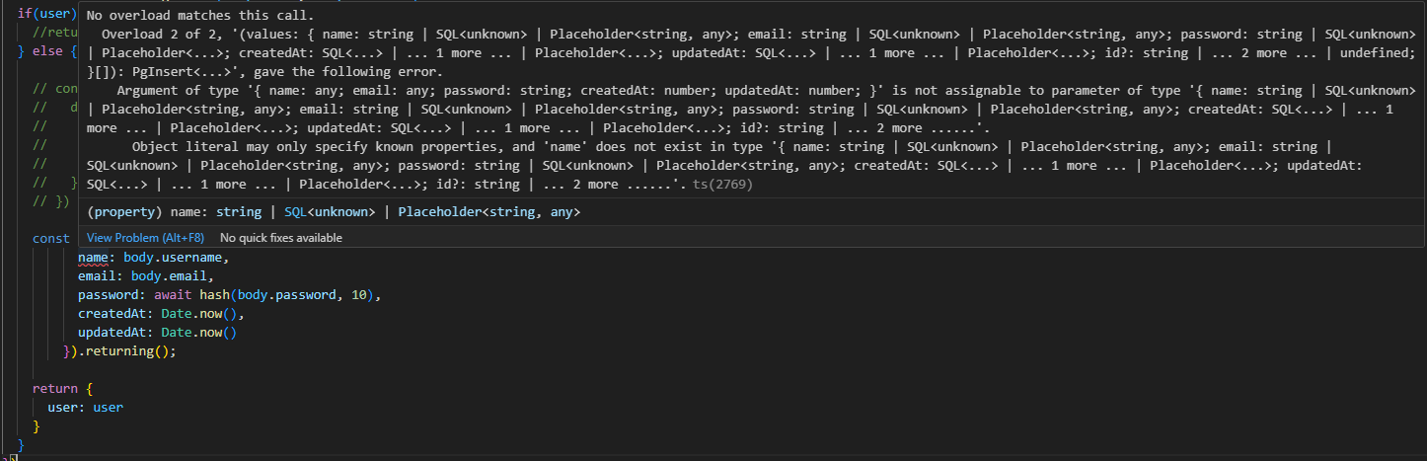Click 'email' property key in code

pyautogui.click(x=97, y=276)
